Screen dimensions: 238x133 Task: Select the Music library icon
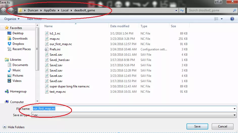coord(9,70)
